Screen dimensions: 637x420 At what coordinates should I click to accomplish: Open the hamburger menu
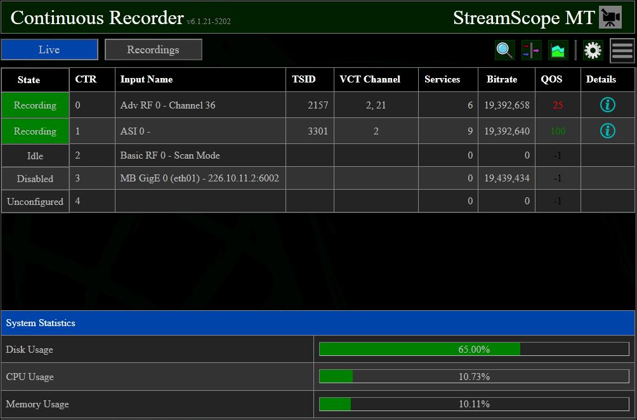click(622, 51)
